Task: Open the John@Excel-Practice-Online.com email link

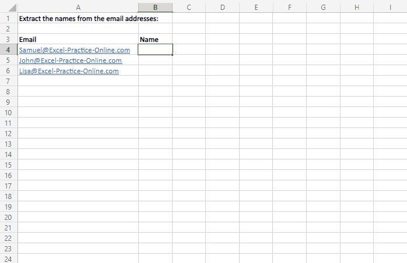Action: pyautogui.click(x=70, y=61)
